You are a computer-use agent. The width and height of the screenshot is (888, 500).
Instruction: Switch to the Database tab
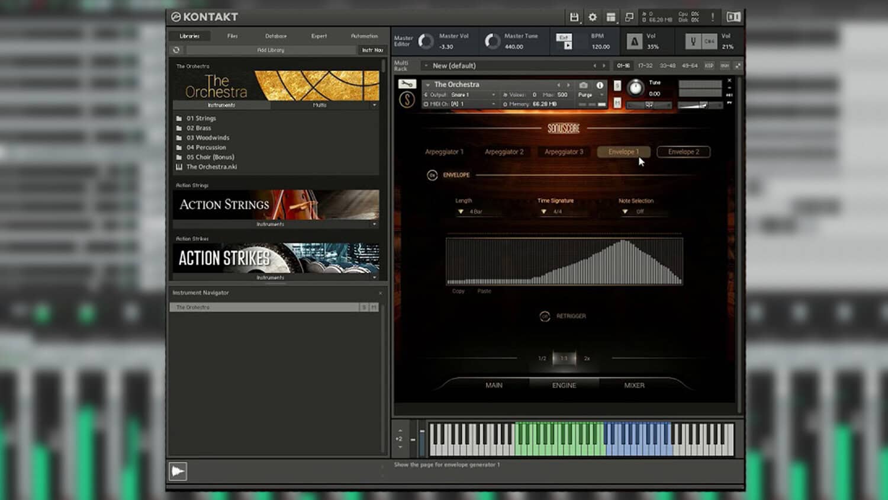tap(276, 36)
